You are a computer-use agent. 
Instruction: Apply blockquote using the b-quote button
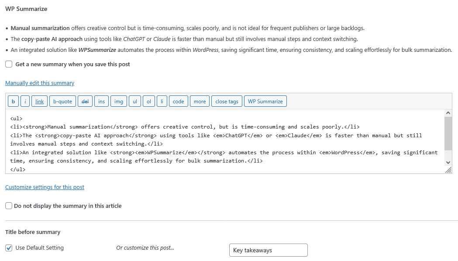[62, 102]
